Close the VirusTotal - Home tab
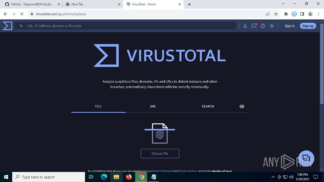This screenshot has width=324, height=182. 180,4
